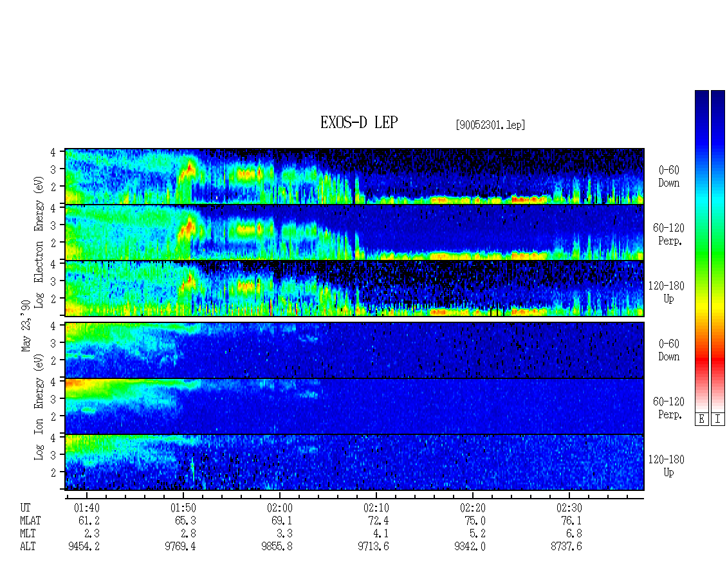
Task: Click the ALT value 9454.2
Action: [x=84, y=547]
